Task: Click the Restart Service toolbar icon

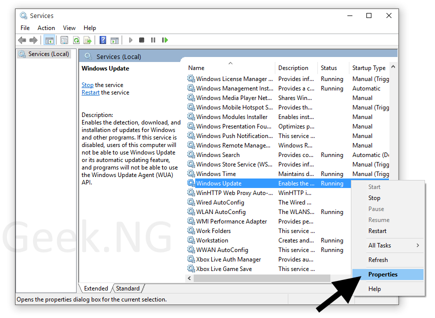Action: (165, 40)
